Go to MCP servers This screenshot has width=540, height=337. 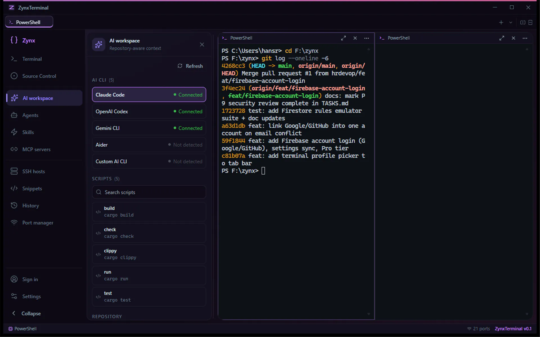pos(44,149)
